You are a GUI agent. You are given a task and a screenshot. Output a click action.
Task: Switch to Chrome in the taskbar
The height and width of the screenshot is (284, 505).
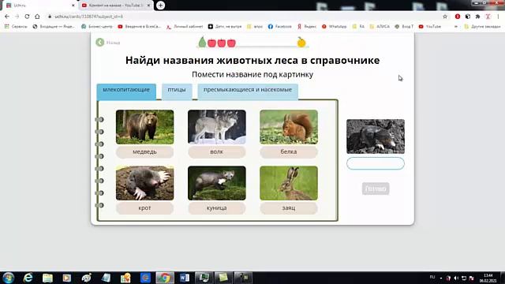tap(165, 278)
